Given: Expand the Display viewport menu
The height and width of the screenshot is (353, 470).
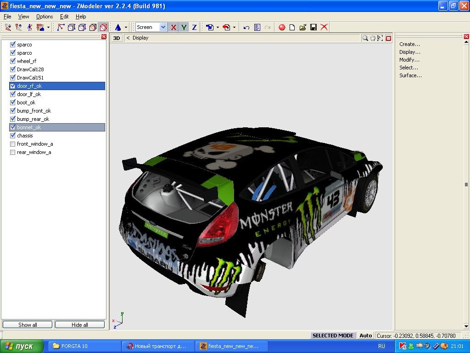Looking at the screenshot, I should [x=140, y=38].
